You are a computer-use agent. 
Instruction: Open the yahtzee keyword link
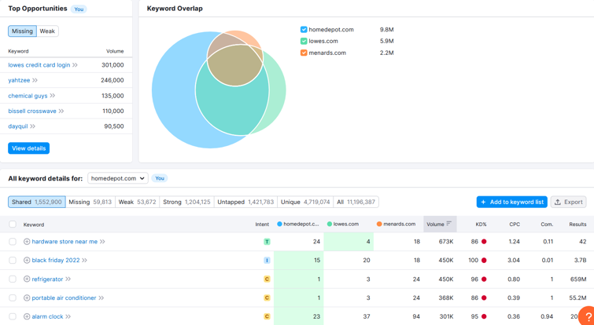19,80
